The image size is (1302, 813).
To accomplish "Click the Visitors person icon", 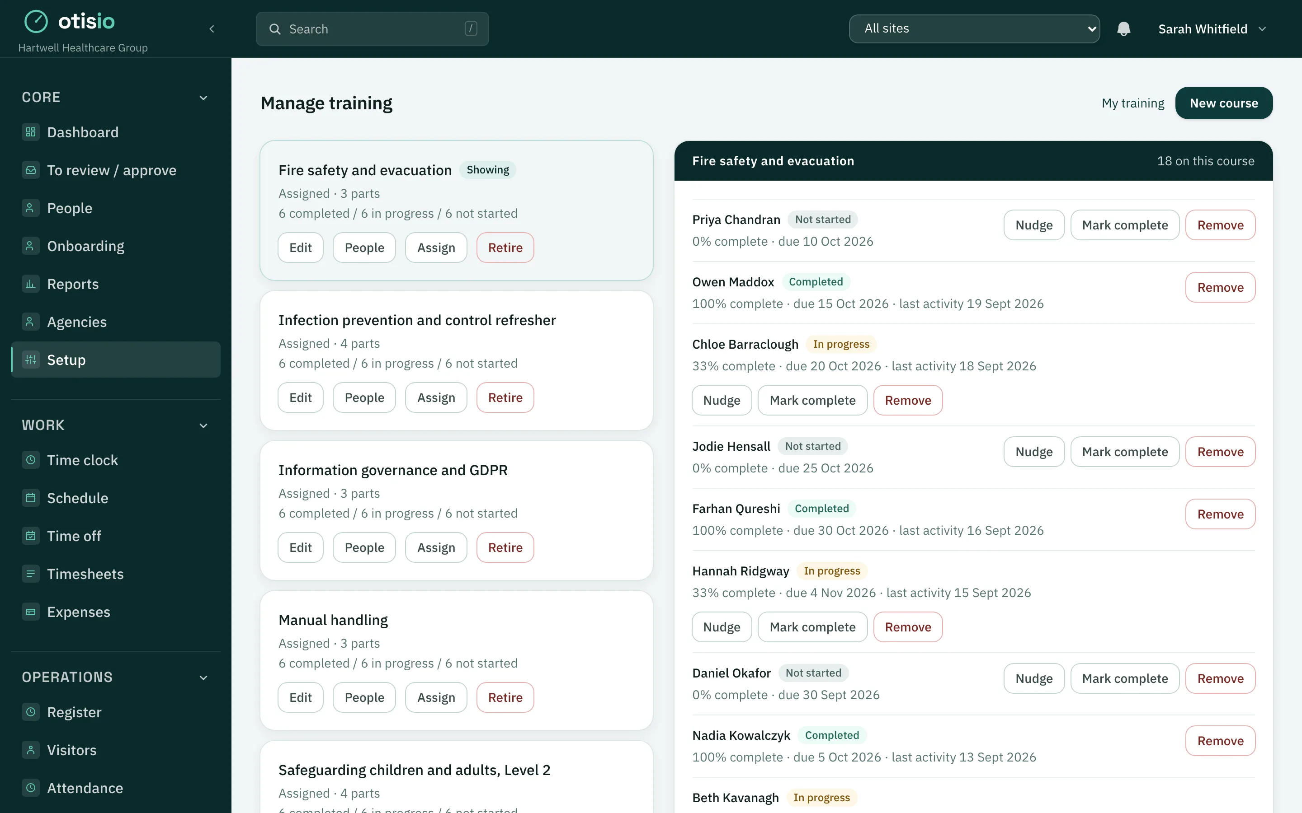I will point(31,750).
